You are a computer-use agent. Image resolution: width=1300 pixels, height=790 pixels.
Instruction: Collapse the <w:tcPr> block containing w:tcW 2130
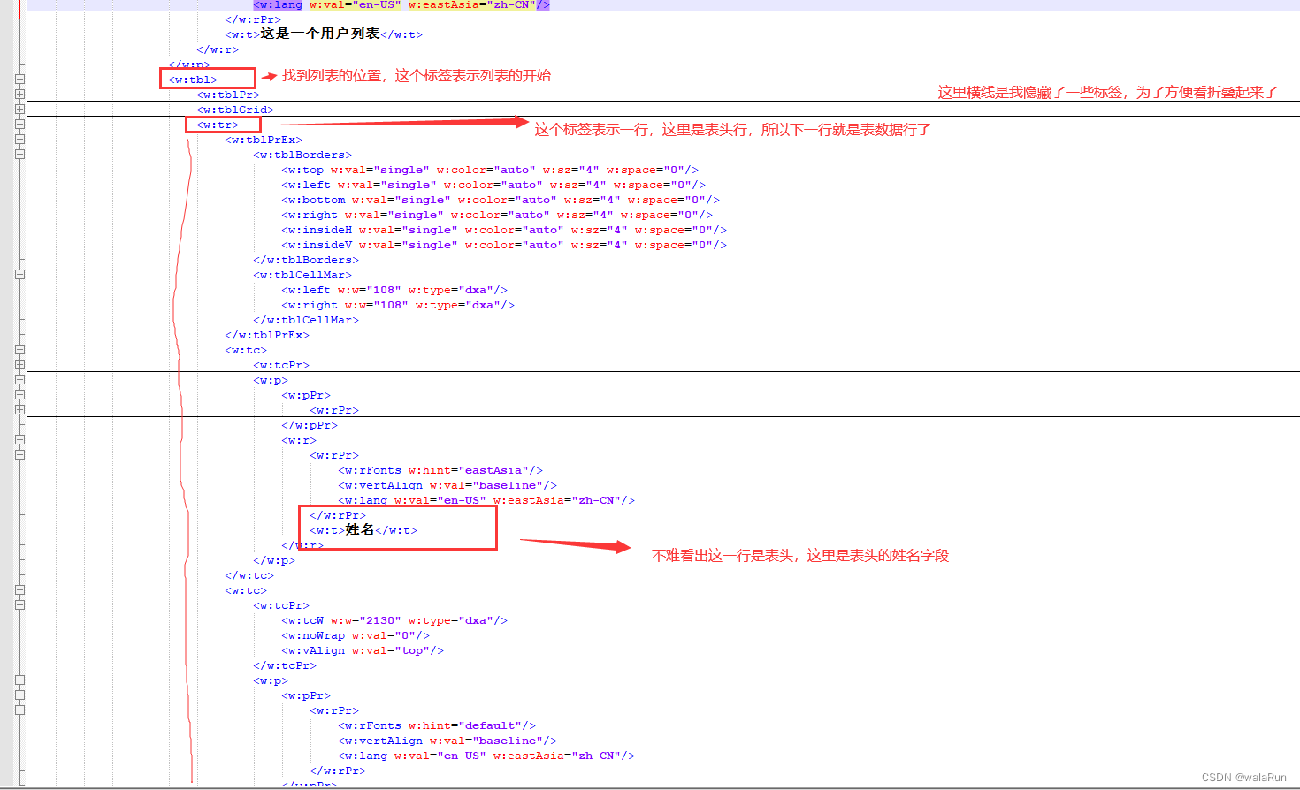pos(19,605)
